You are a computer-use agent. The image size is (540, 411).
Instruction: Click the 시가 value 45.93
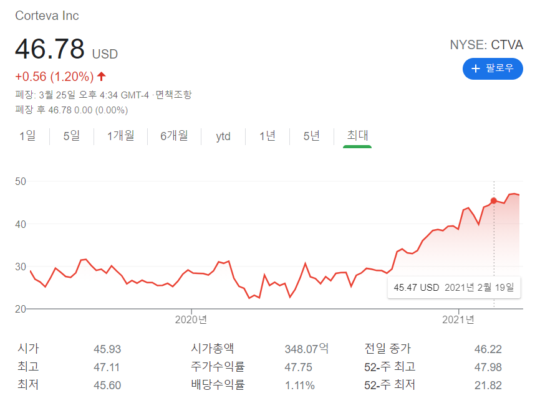pos(107,349)
